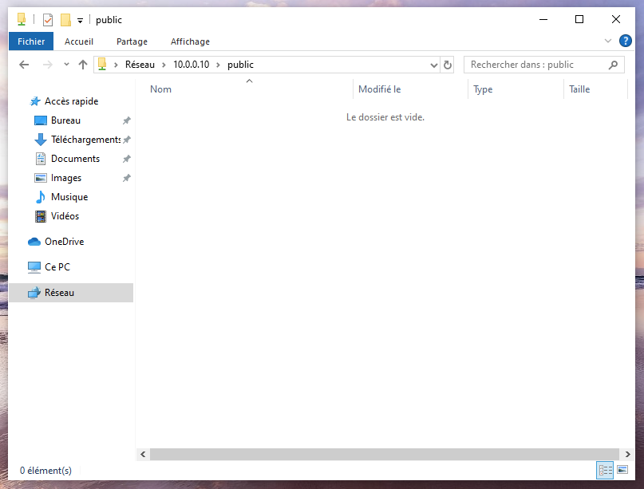Open OneDrive in the navigation pane
This screenshot has width=644, height=489.
[x=64, y=242]
